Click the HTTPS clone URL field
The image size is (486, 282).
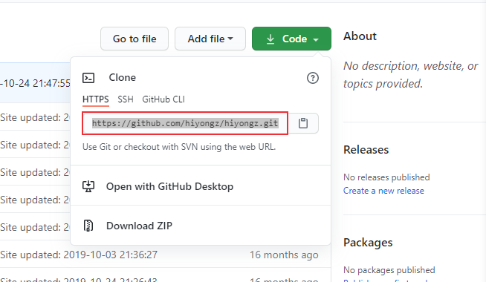click(185, 123)
